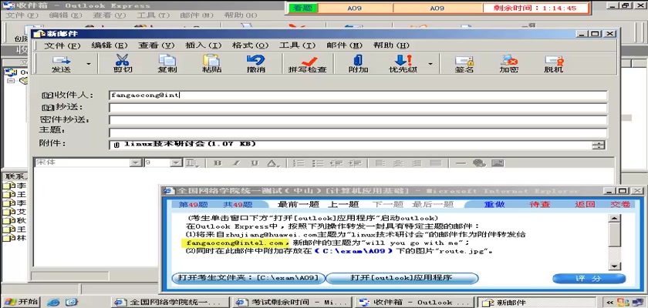This screenshot has height=308, width=648.
Task: Click 重做 in the exam window
Action: [494, 205]
